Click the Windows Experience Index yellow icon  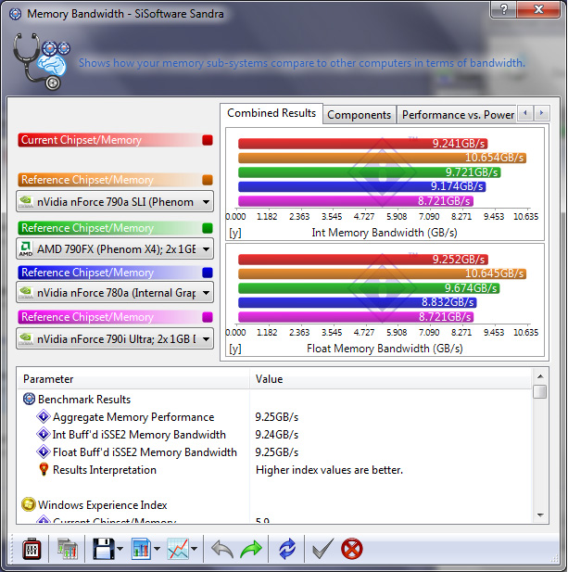point(29,504)
